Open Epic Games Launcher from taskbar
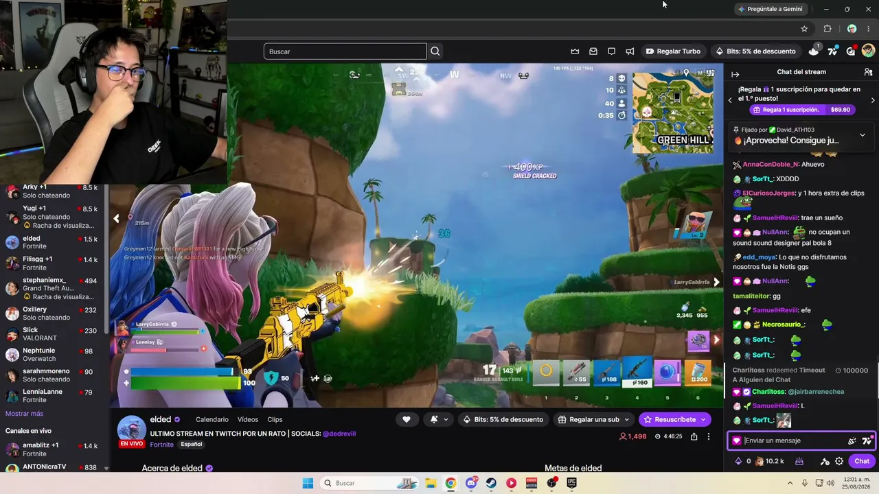879x494 pixels. tap(571, 483)
